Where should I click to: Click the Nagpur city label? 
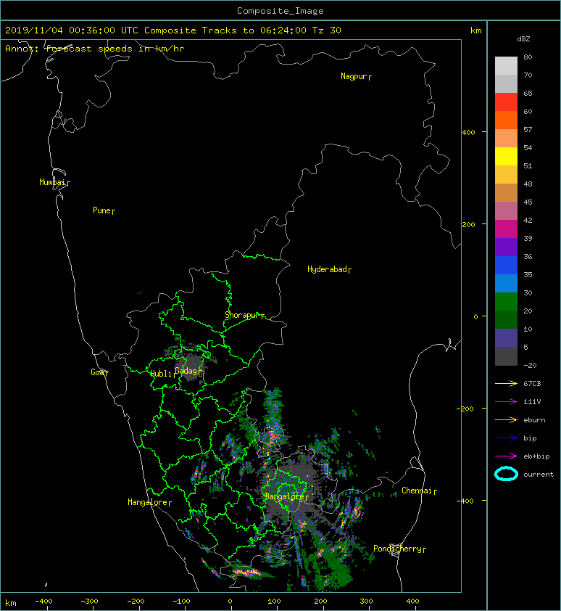tap(356, 76)
